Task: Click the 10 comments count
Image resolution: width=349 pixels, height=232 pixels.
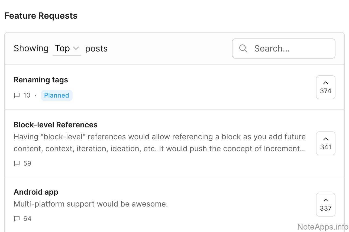Action: [x=27, y=95]
